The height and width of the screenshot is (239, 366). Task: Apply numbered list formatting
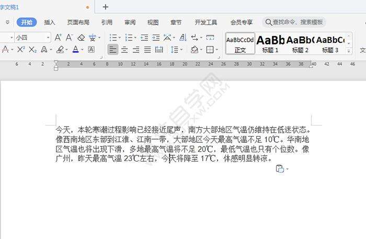click(x=129, y=38)
